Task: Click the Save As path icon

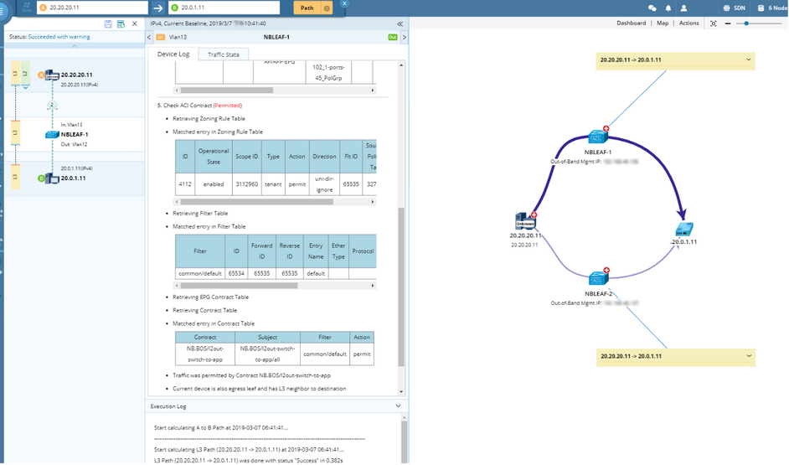Action: point(121,23)
